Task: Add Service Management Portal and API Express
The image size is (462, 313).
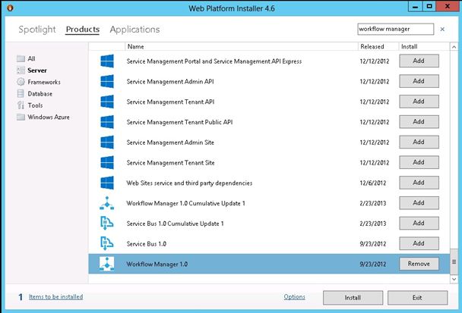Action: point(419,61)
